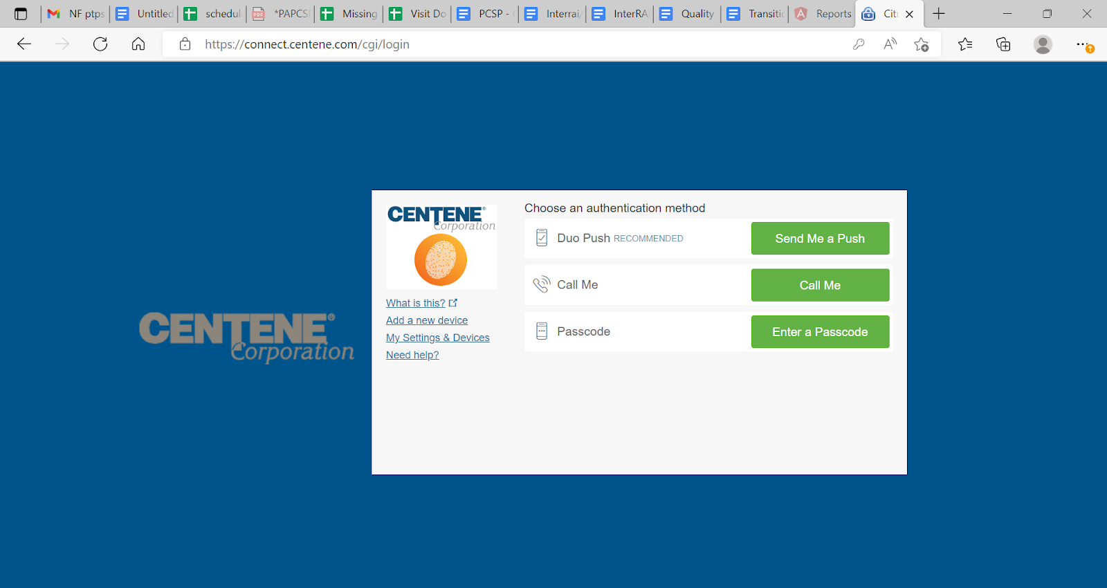Screen dimensions: 1107x588
Task: Open a new browser tab
Action: (x=939, y=14)
